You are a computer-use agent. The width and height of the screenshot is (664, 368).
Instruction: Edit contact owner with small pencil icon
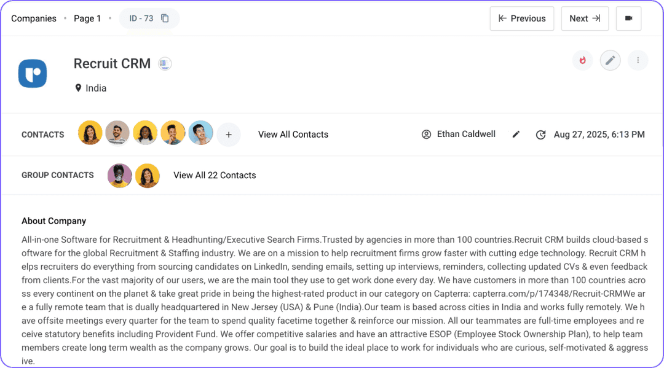click(516, 134)
